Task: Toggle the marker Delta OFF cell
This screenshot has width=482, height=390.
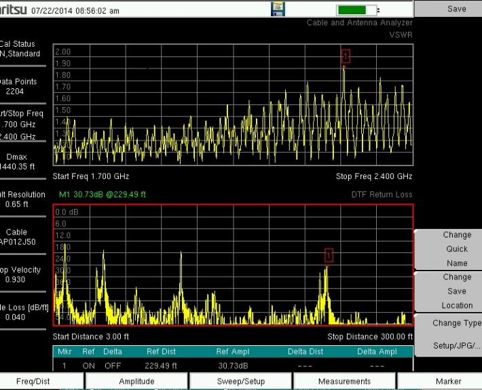Action: pos(112,365)
